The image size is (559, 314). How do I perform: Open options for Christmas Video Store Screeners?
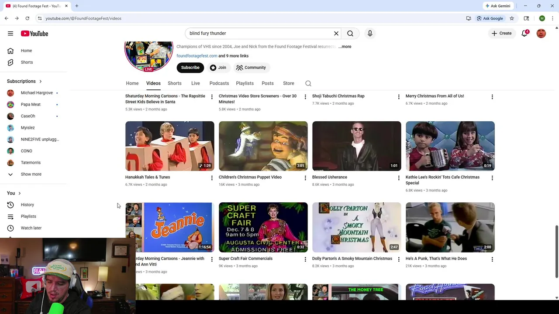[x=305, y=97]
